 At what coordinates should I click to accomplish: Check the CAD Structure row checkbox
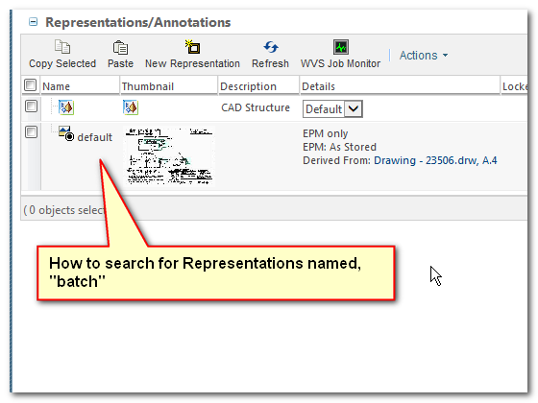click(x=31, y=106)
